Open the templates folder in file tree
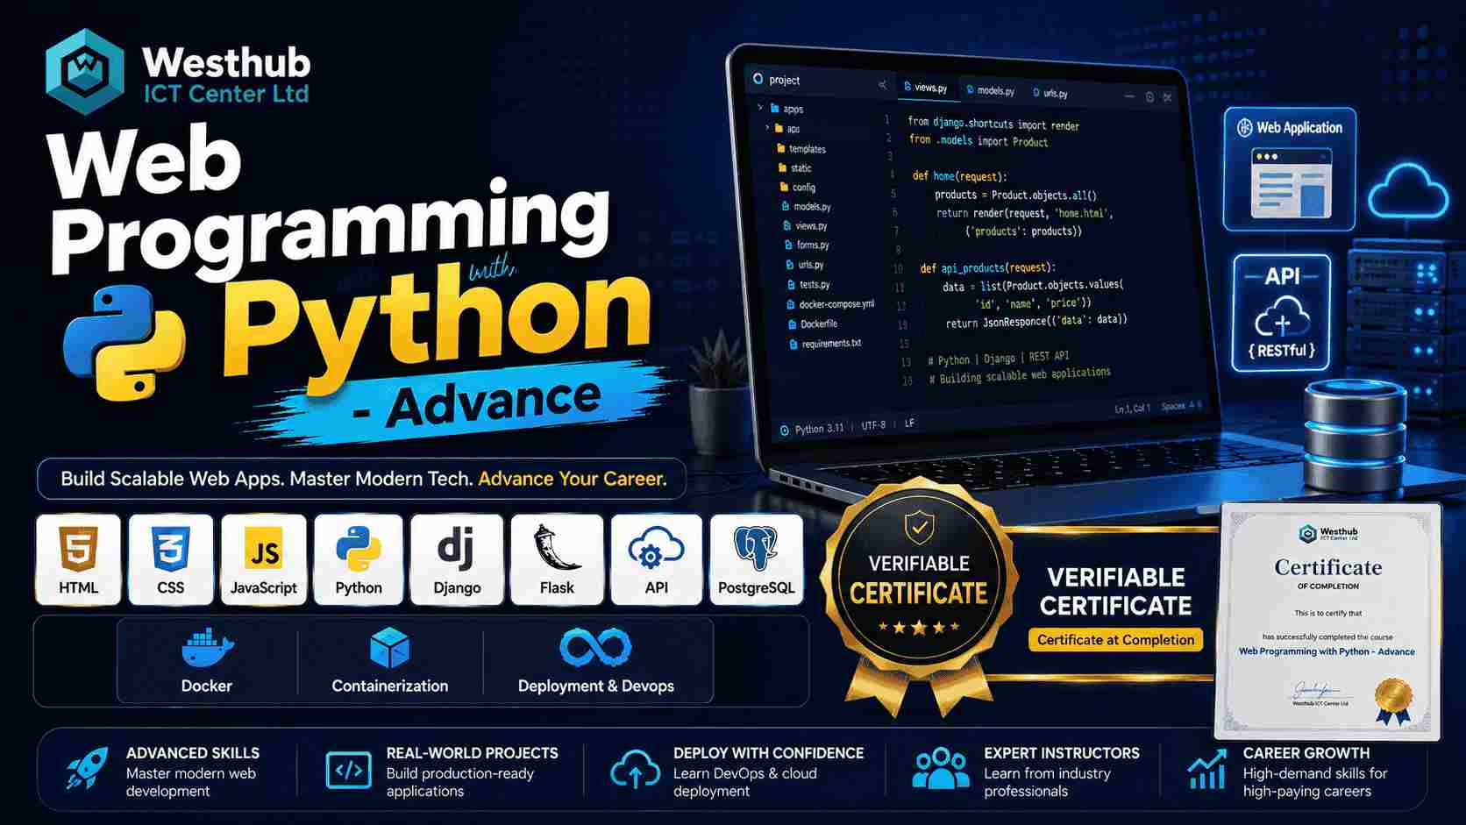 click(x=801, y=149)
